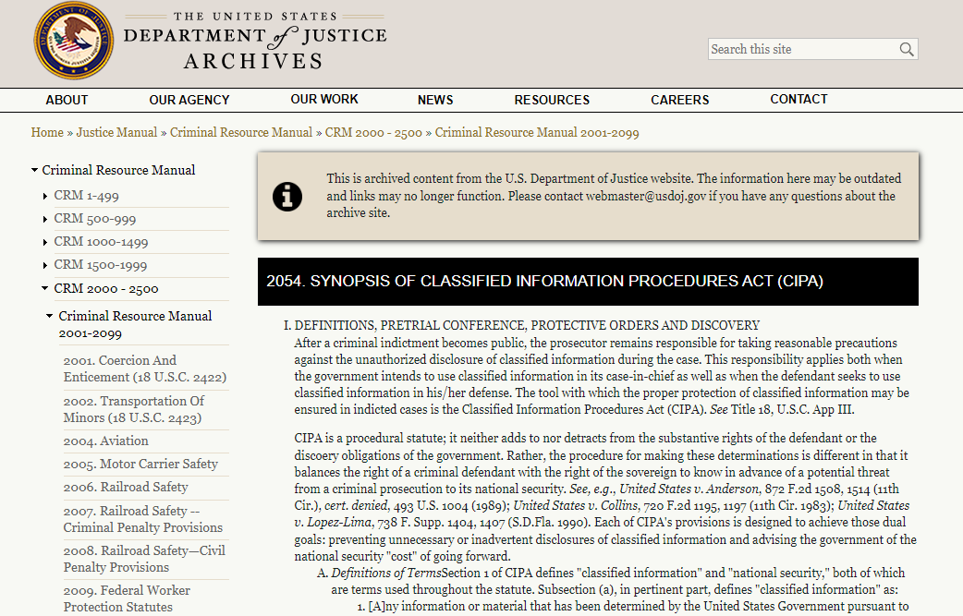This screenshot has width=963, height=616.
Task: Open 2006. Railroad Safety link
Action: pos(126,487)
